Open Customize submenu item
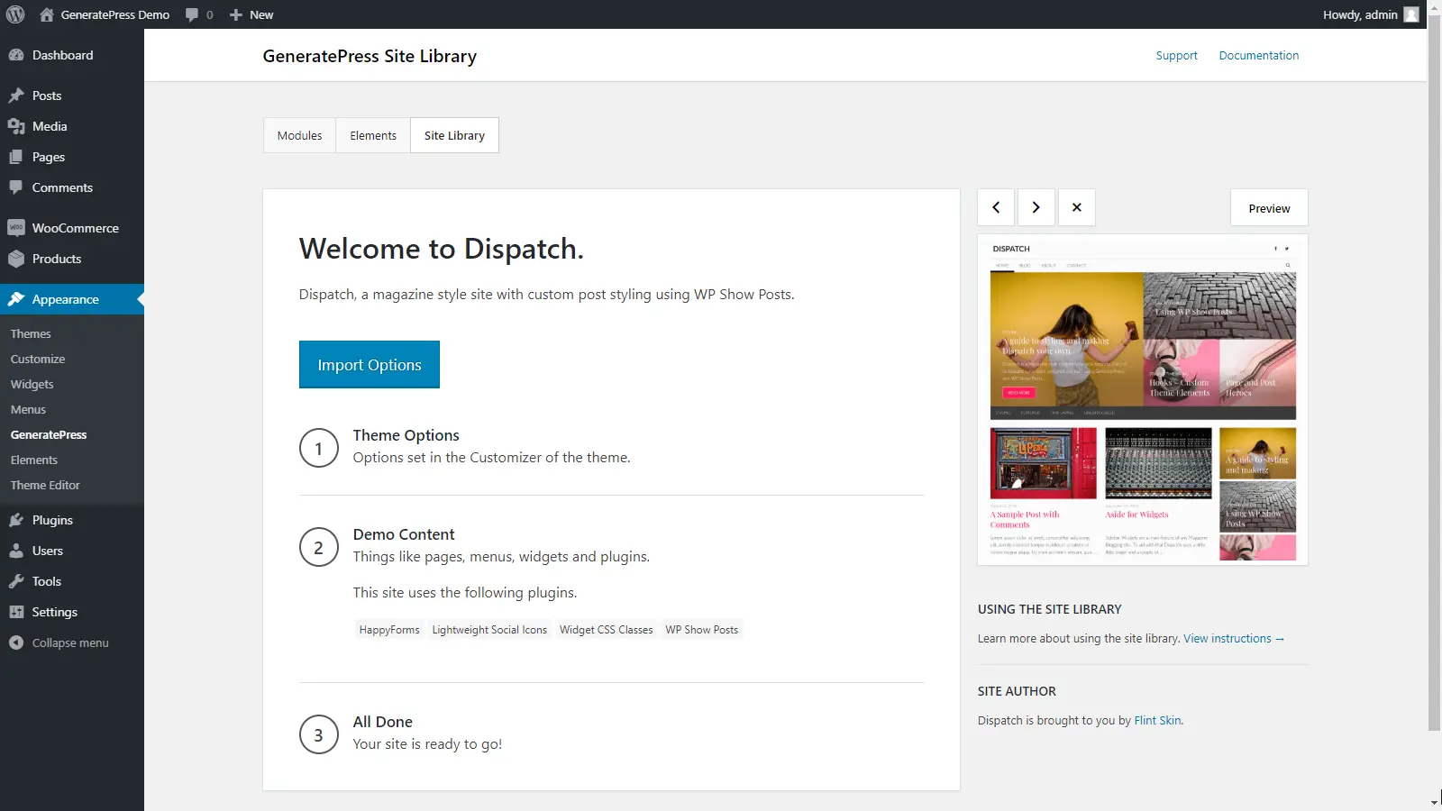 (38, 359)
